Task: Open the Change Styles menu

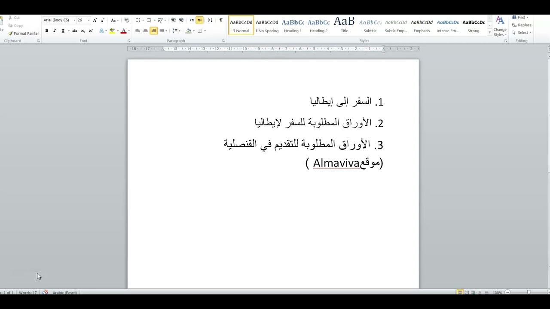Action: pos(500,27)
